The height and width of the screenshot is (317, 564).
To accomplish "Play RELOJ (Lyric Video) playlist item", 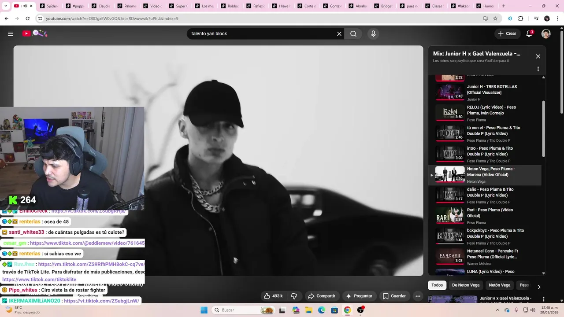I will click(485, 113).
